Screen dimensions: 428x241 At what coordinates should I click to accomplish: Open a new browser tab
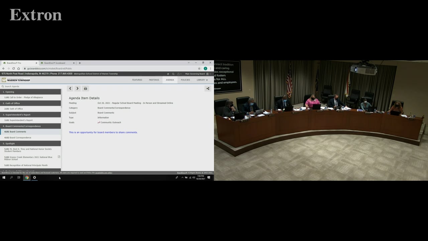click(80, 63)
